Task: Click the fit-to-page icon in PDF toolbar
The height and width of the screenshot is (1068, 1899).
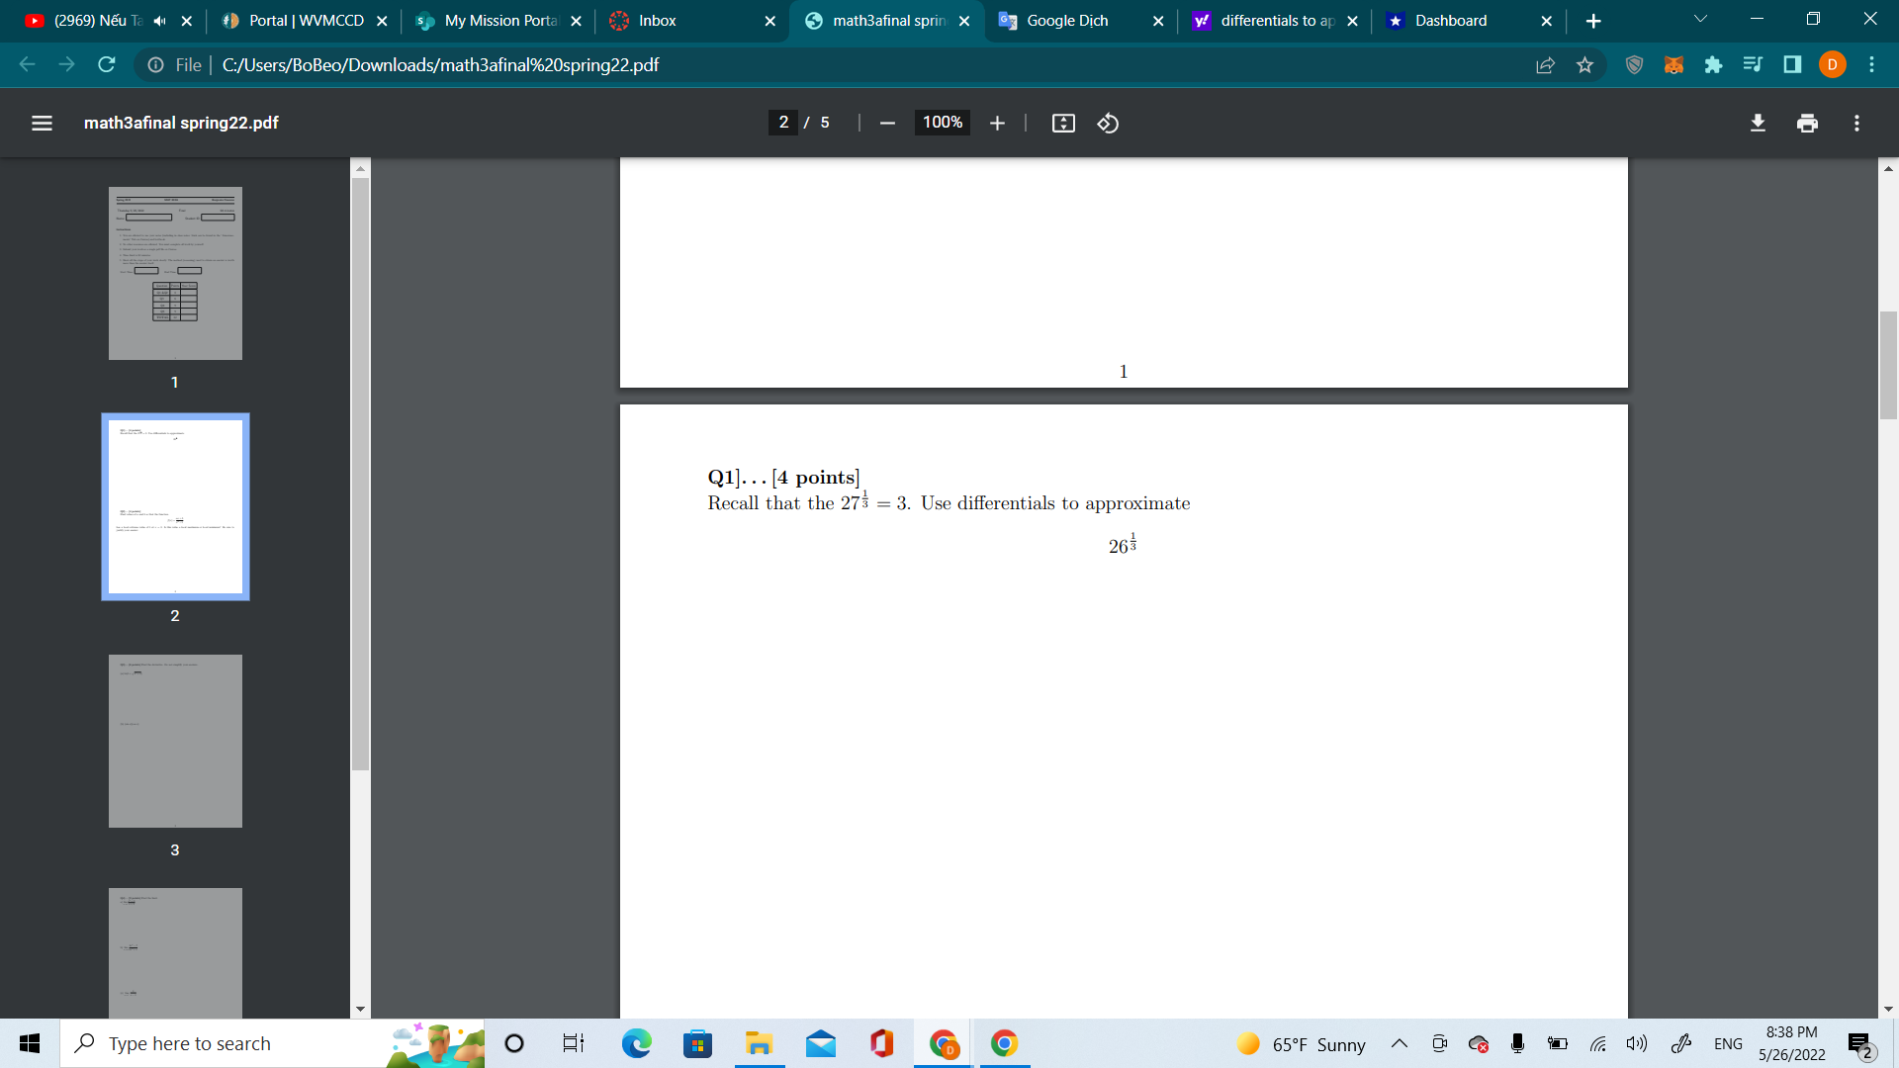Action: 1062,123
